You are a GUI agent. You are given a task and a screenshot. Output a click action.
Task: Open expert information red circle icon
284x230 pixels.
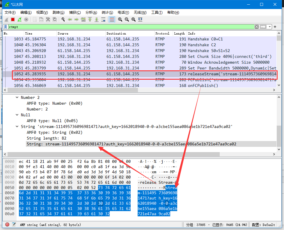(7, 224)
